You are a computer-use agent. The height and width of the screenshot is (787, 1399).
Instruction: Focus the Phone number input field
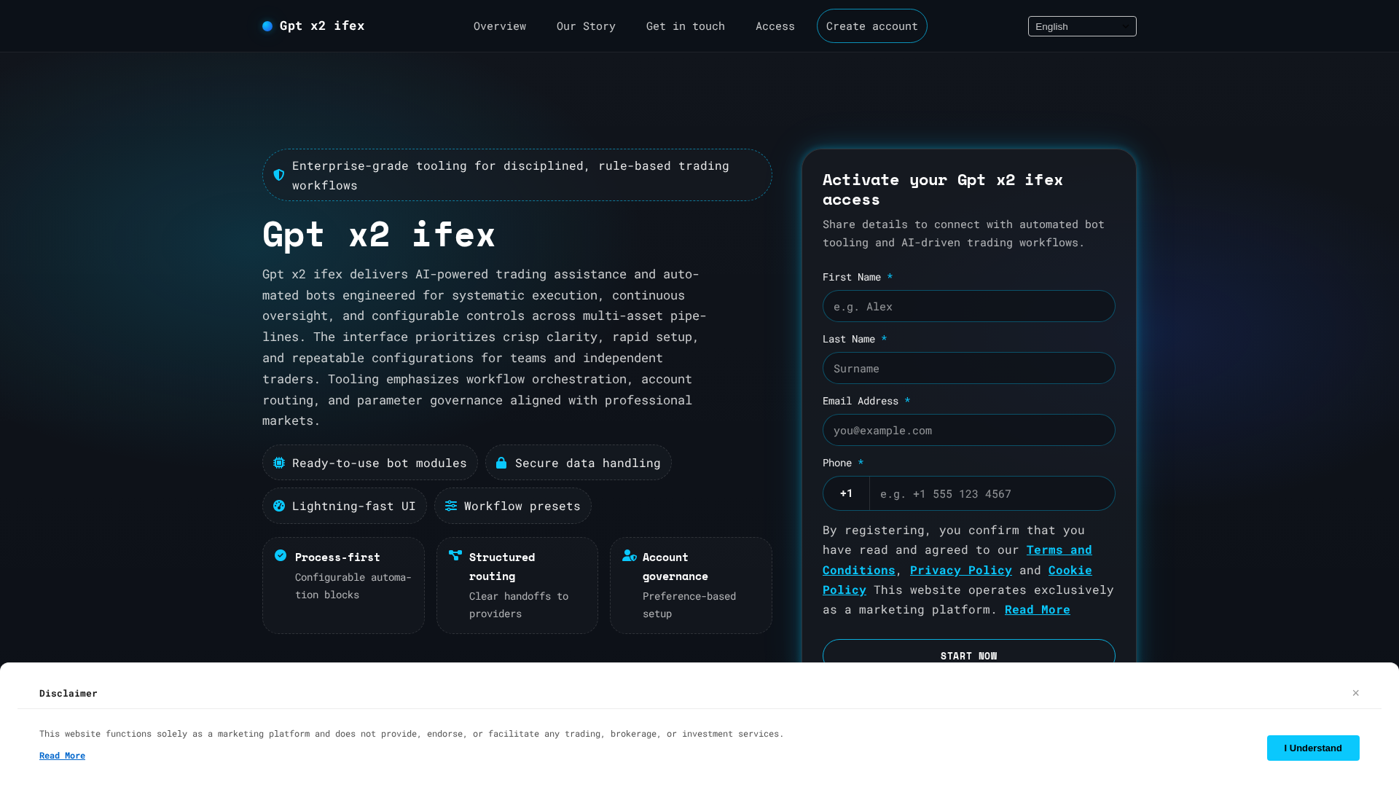click(x=992, y=493)
